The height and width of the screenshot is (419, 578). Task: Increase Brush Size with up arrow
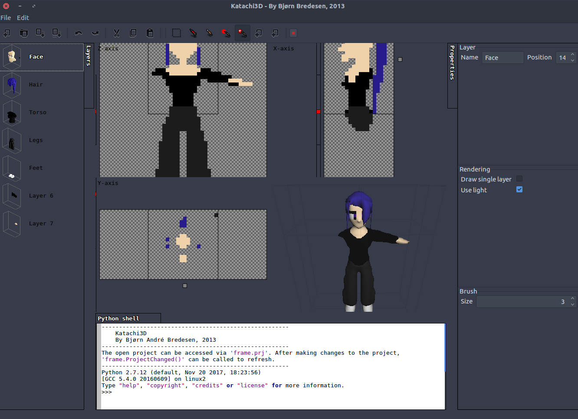point(573,299)
